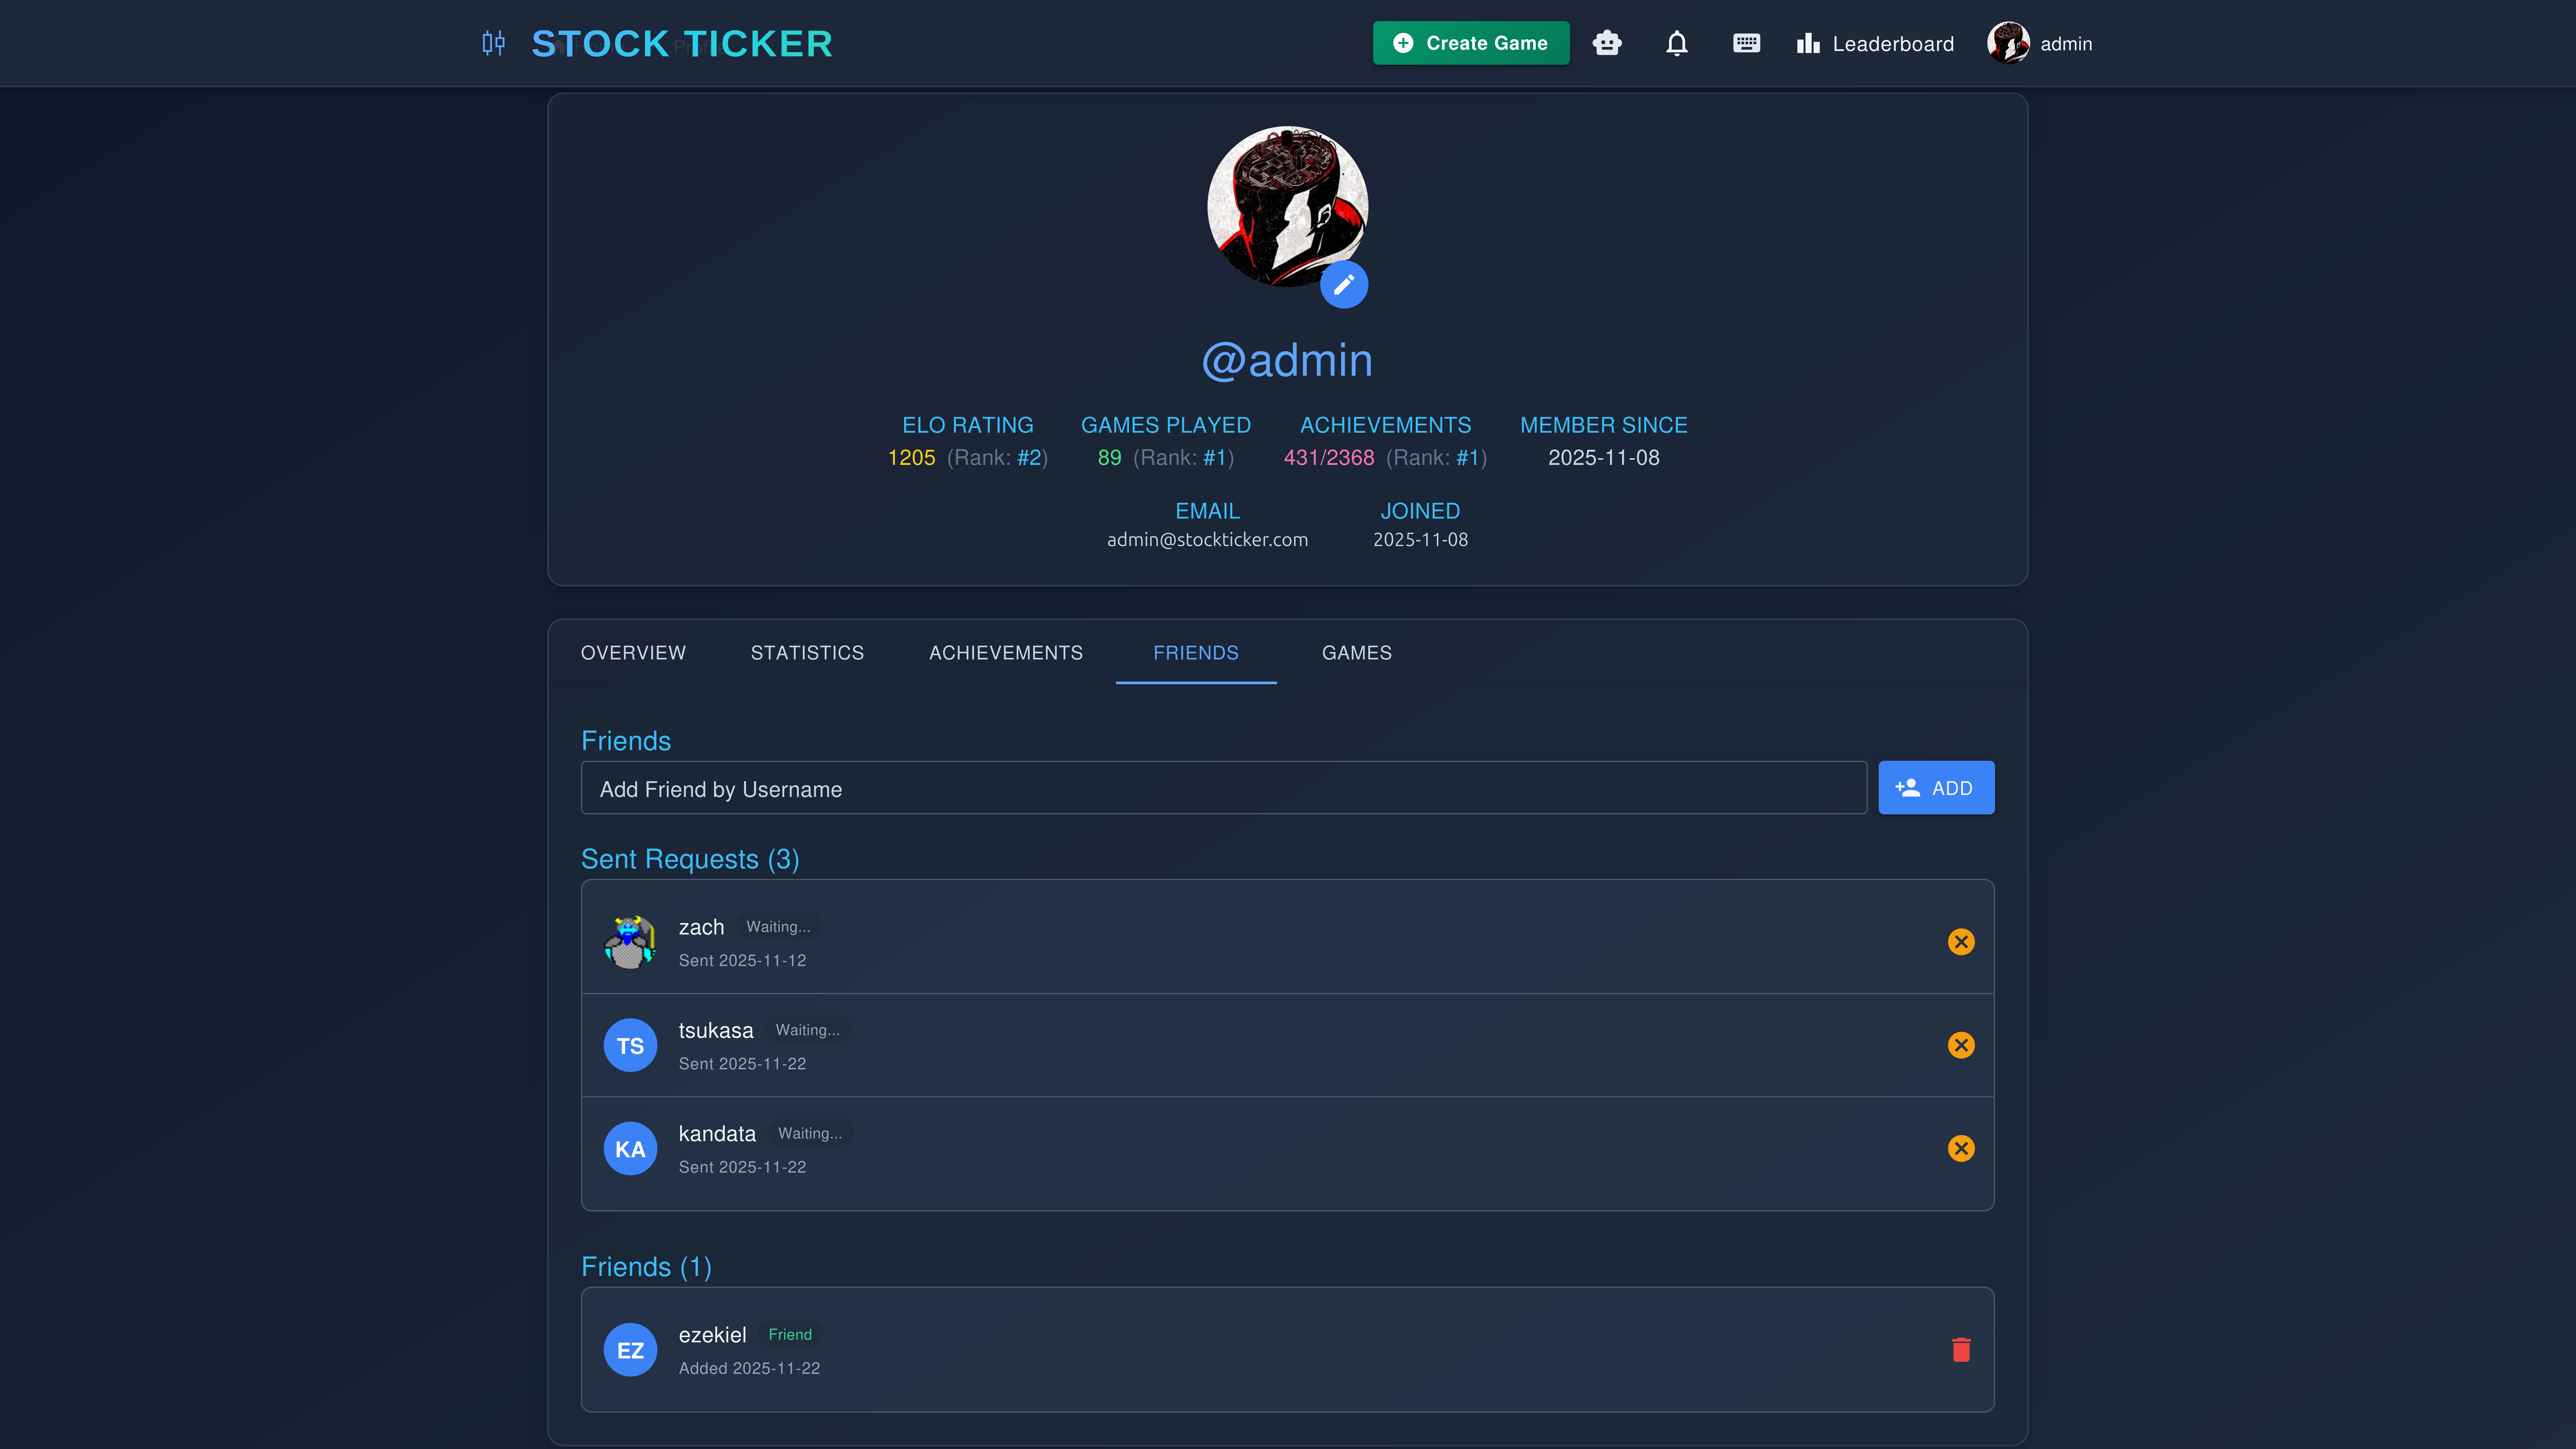
Task: Click the Waiting... badge next to zach
Action: click(x=778, y=927)
